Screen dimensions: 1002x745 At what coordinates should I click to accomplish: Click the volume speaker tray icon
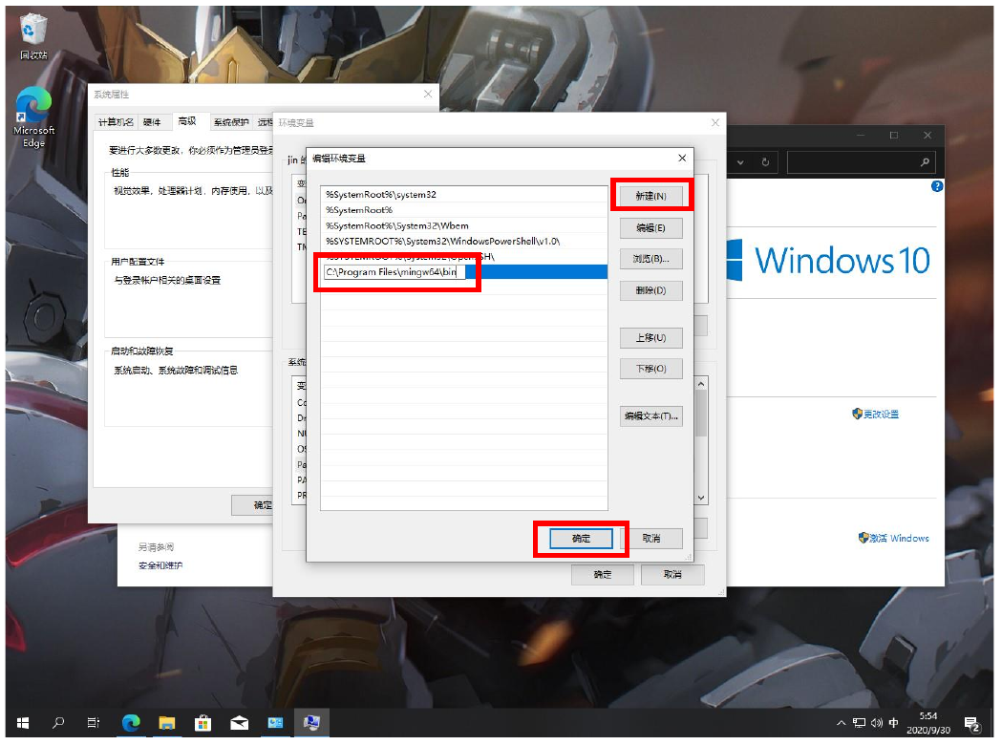tap(876, 723)
